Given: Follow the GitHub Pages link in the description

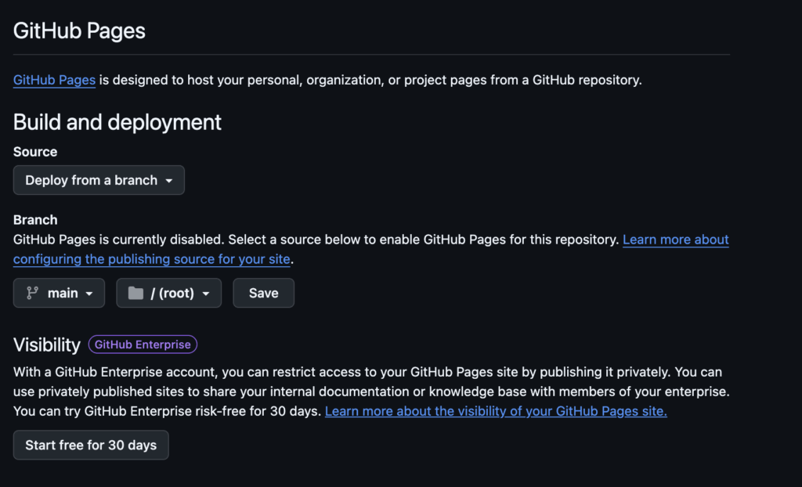Looking at the screenshot, I should pyautogui.click(x=54, y=80).
